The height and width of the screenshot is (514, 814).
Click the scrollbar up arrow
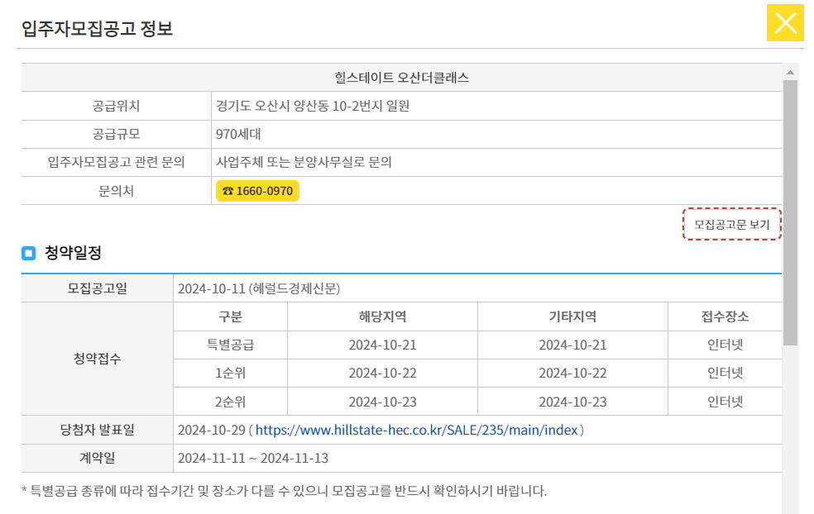pos(790,73)
